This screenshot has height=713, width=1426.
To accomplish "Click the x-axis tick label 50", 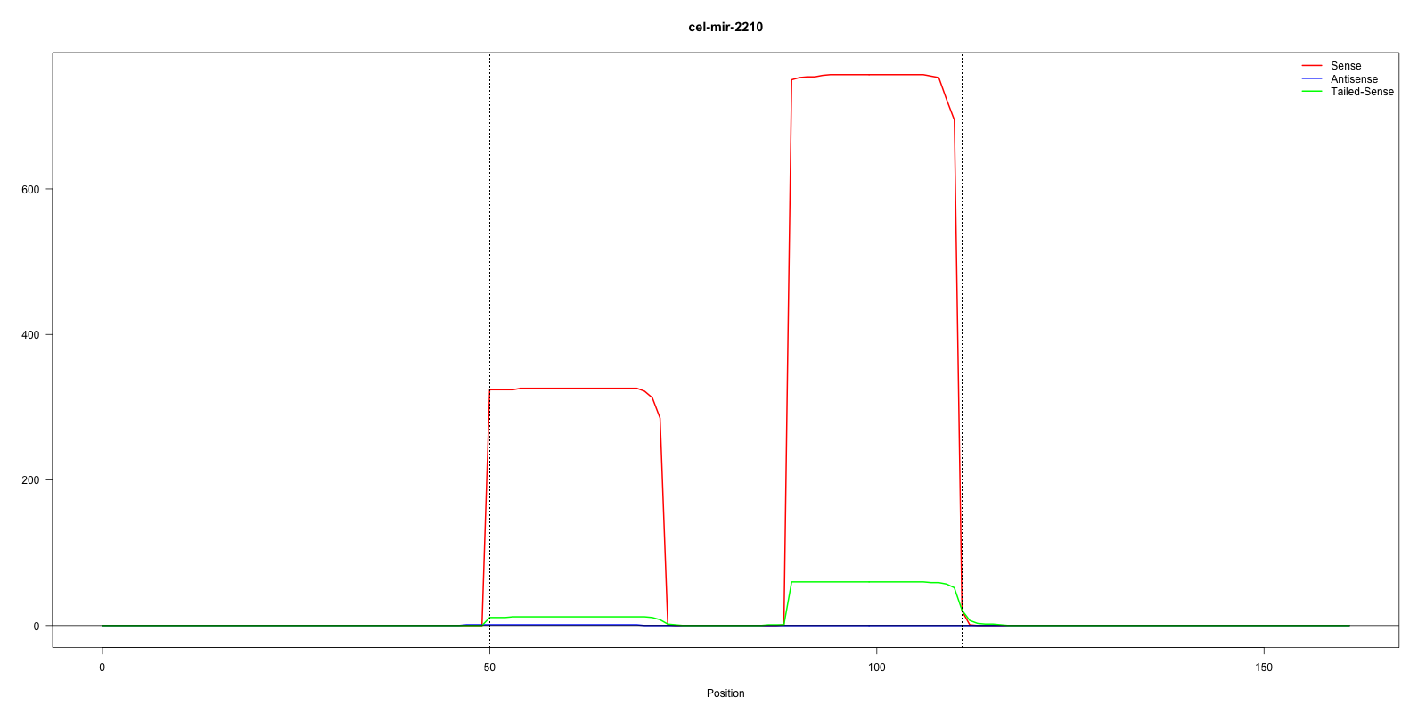I will coord(489,668).
